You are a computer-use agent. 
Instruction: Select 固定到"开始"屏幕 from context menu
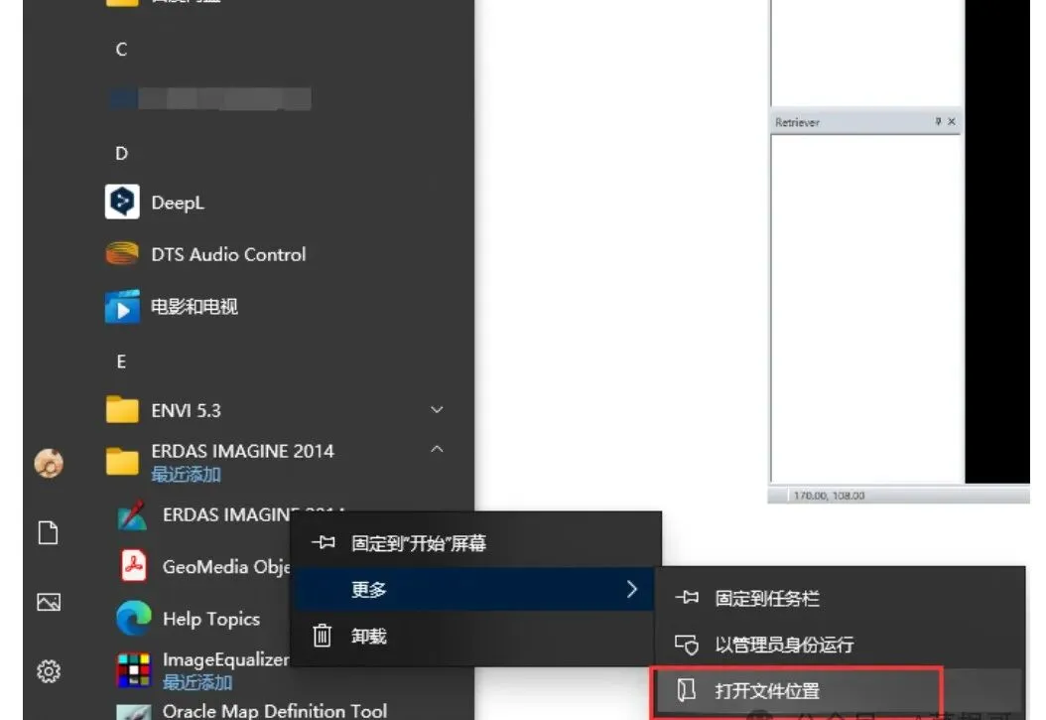[475, 542]
